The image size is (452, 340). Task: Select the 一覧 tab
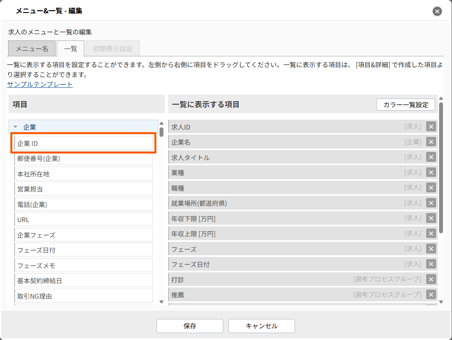click(71, 49)
